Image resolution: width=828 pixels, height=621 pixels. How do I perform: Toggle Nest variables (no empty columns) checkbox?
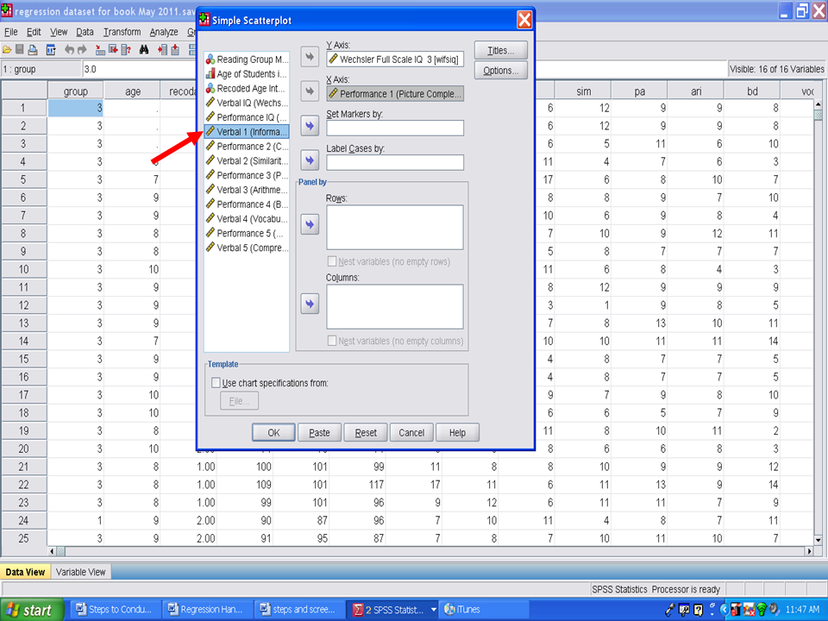pyautogui.click(x=332, y=341)
